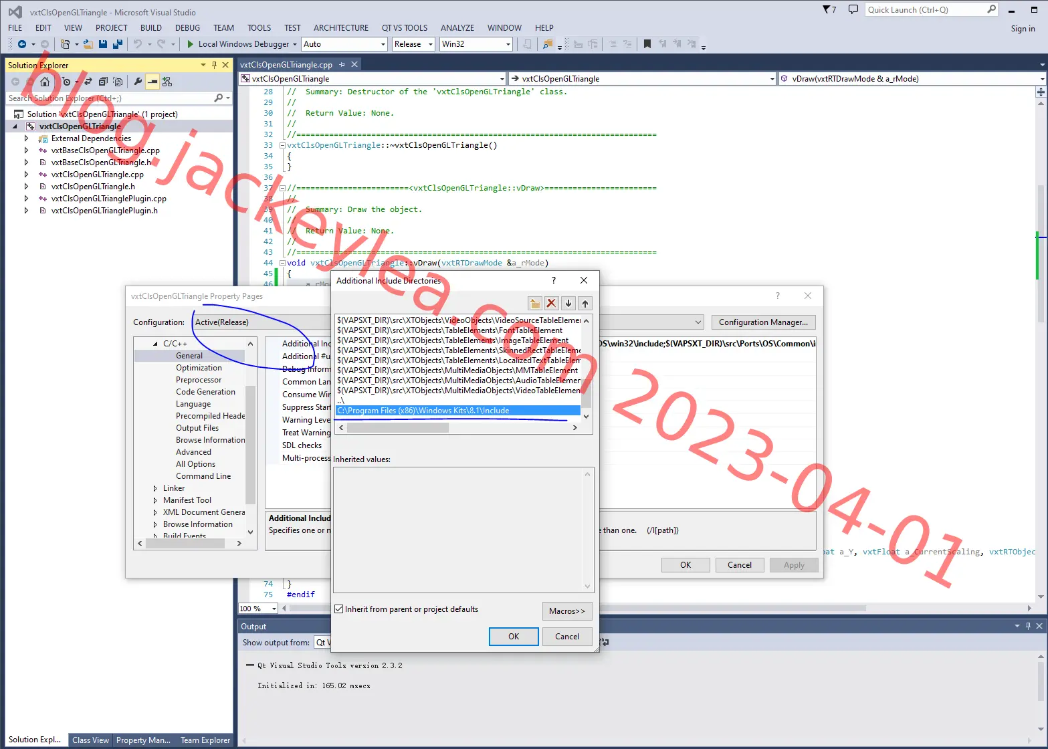Open Configuration Manager
This screenshot has width=1048, height=749.
click(x=763, y=322)
